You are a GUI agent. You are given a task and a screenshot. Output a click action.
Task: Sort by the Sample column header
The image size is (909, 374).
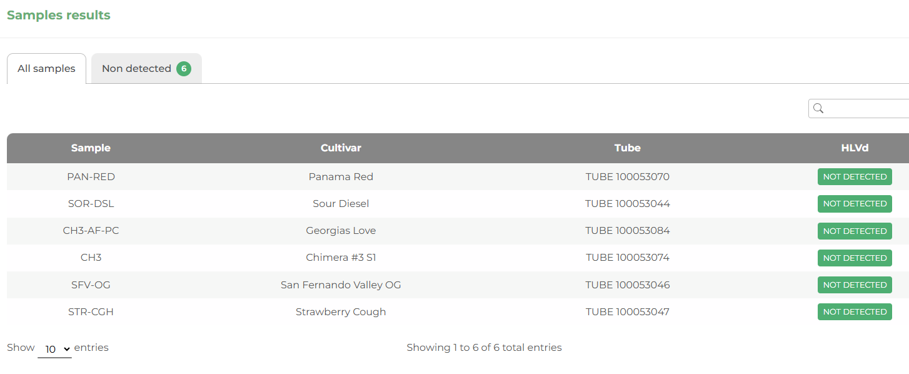click(x=91, y=148)
